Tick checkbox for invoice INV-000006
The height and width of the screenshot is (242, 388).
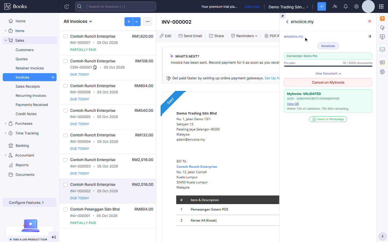[65, 86]
